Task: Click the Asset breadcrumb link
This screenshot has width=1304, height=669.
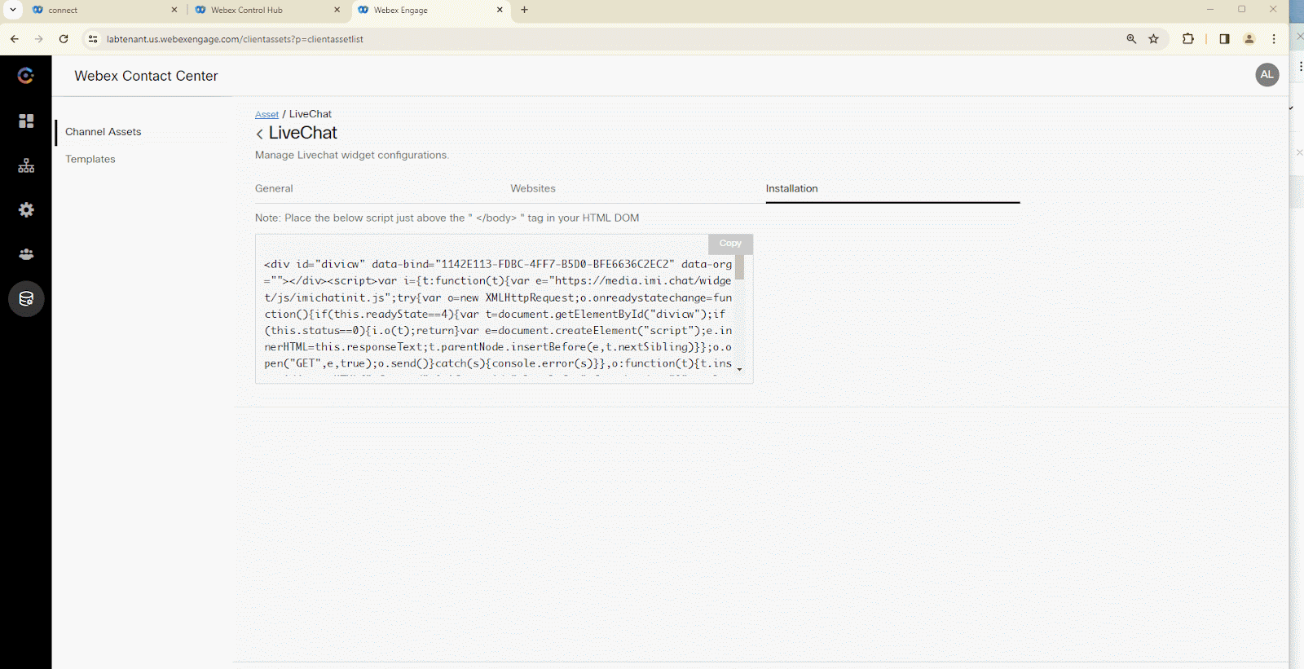Action: [x=267, y=115]
